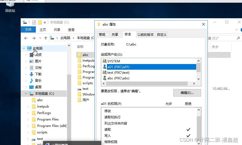Select the Windows folder in file list
242x145 pixels.
[x=89, y=94]
